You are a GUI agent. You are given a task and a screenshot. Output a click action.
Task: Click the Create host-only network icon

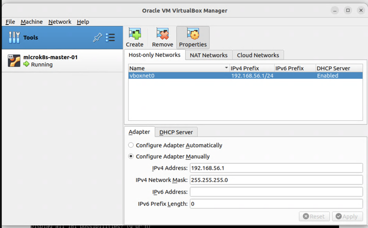click(135, 34)
